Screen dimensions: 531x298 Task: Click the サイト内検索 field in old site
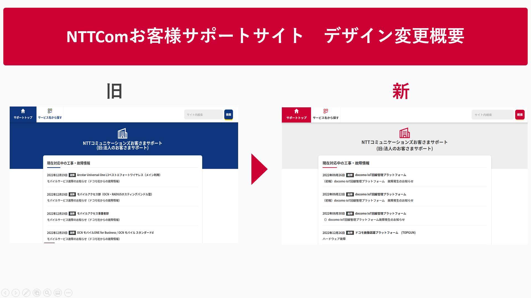click(204, 115)
